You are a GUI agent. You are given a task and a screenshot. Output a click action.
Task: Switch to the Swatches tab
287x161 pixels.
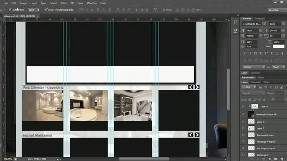[x=255, y=73]
